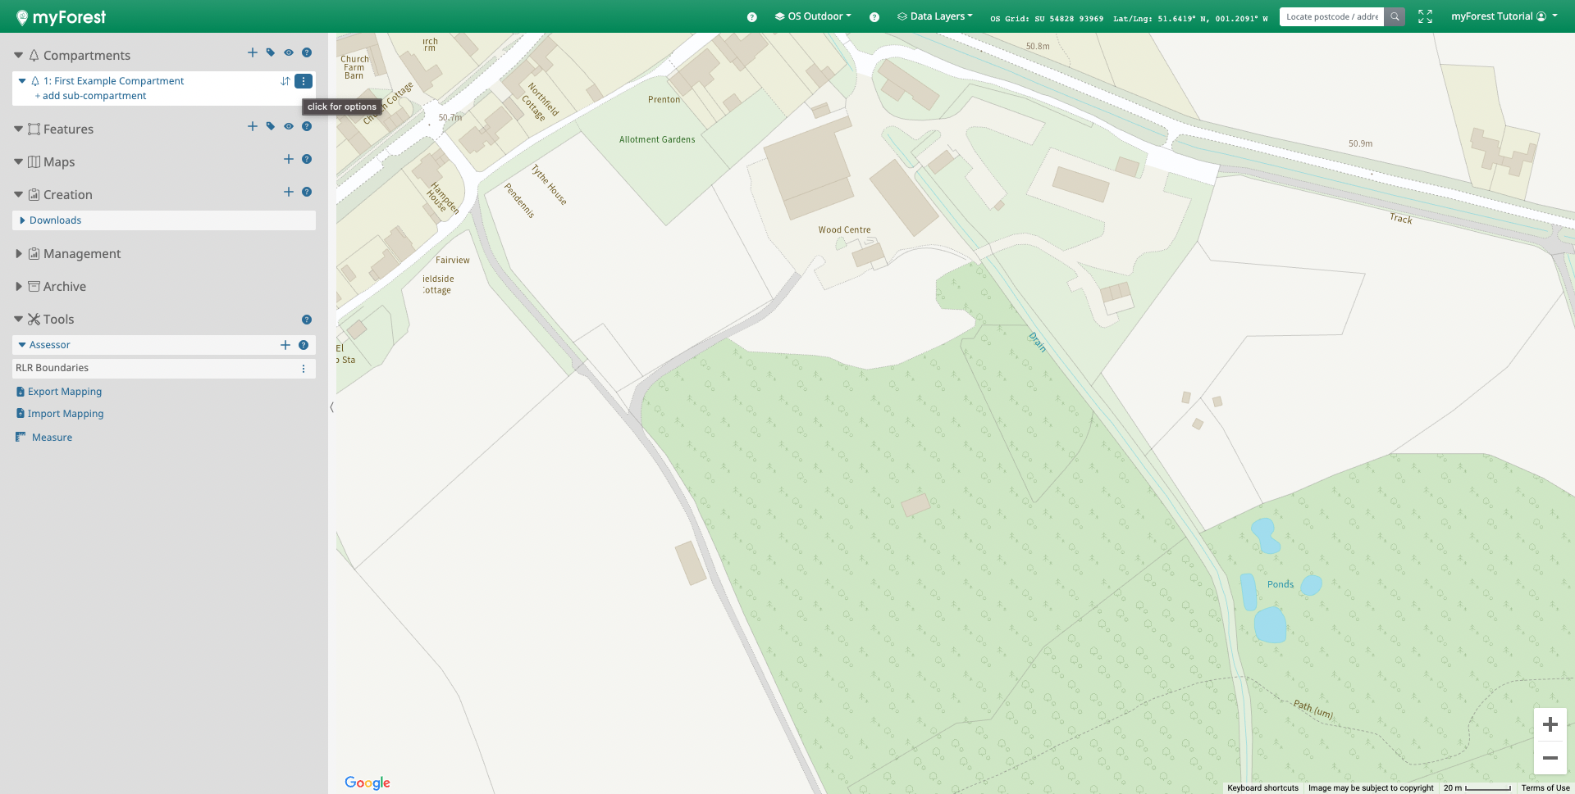
Task: Click the search magnifier button
Action: point(1395,16)
